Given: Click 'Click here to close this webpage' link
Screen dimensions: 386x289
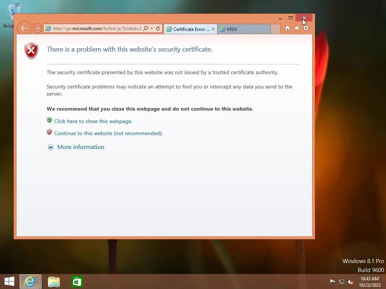Looking at the screenshot, I should 93,121.
